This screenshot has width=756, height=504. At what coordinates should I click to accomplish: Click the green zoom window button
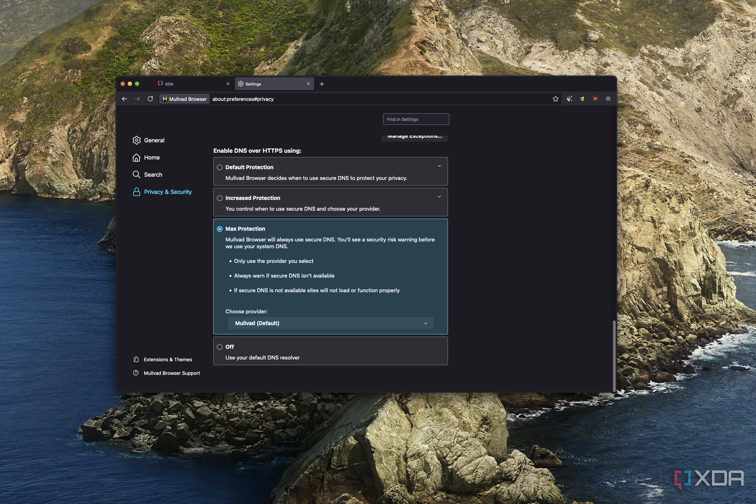tap(137, 84)
